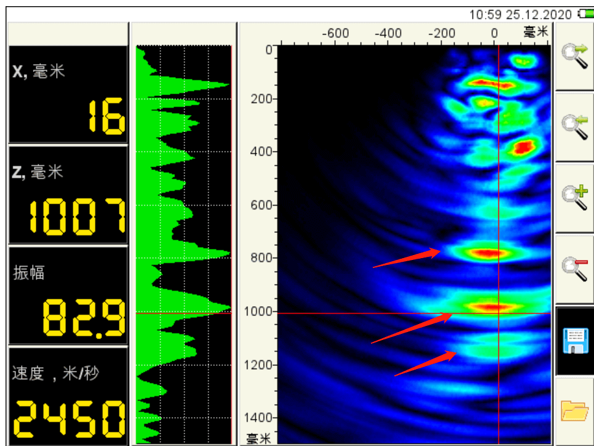
Task: Select the X 毫米 coordinate readout
Action: (x=68, y=94)
